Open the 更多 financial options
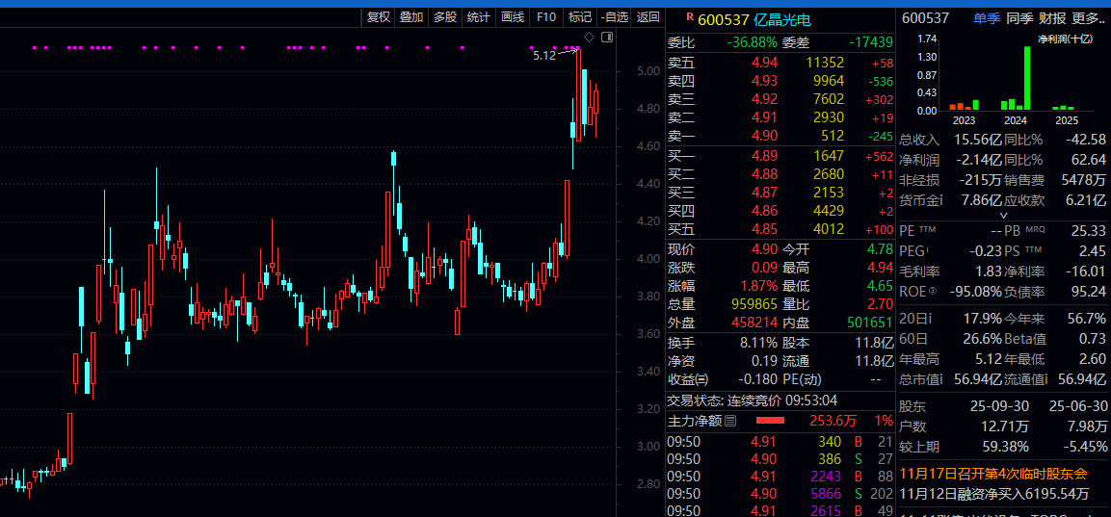Screen dimensions: 1111x517 pos(1089,18)
